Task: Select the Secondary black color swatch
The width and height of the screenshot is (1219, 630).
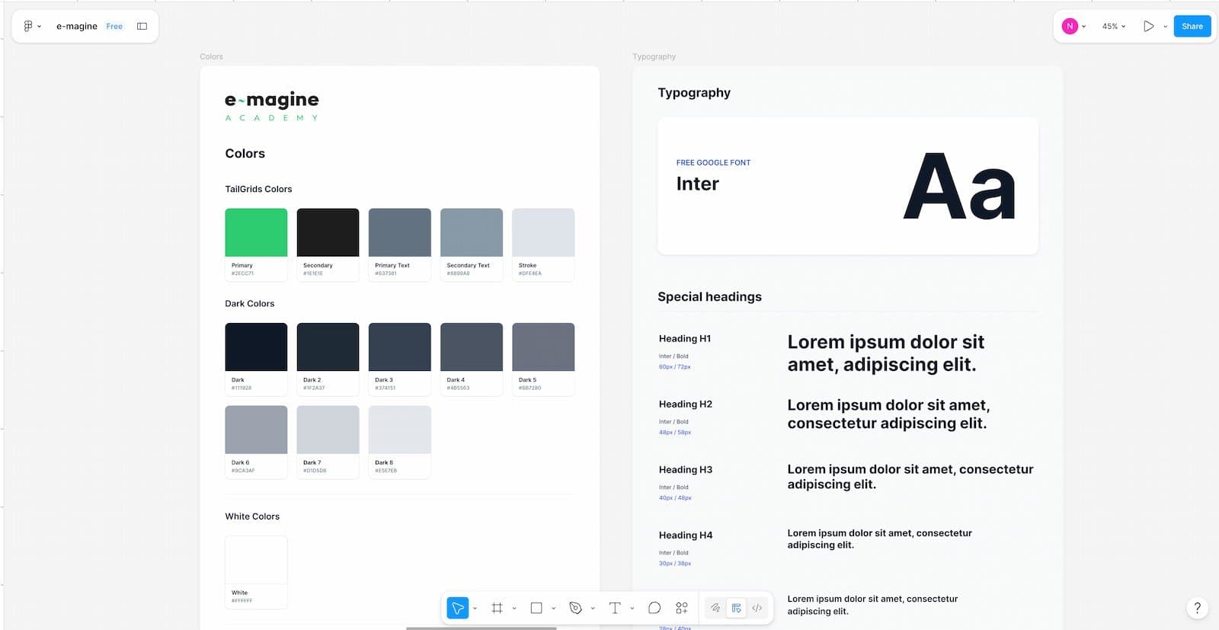Action: (x=328, y=232)
